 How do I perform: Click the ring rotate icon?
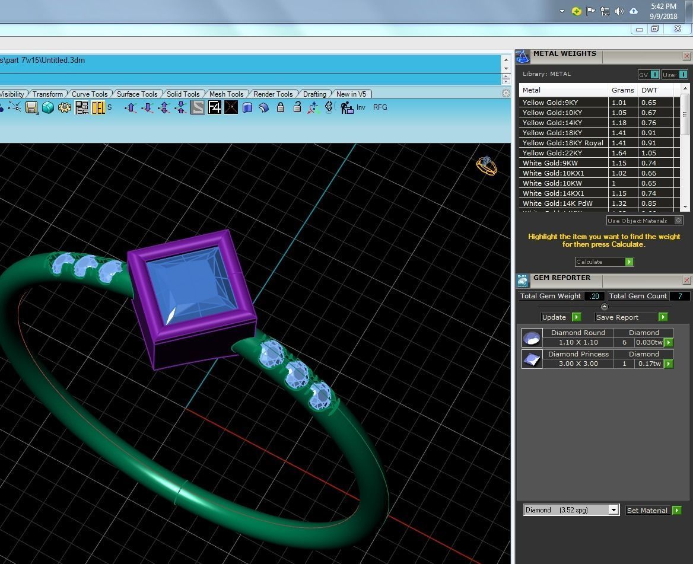point(330,107)
